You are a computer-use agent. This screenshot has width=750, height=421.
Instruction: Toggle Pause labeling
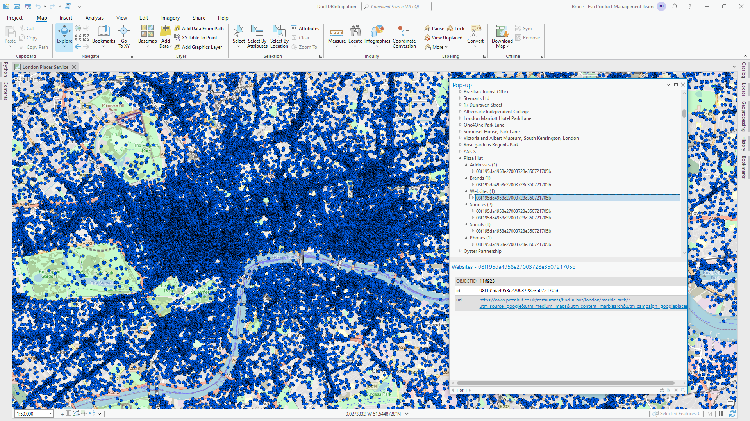tap(434, 28)
